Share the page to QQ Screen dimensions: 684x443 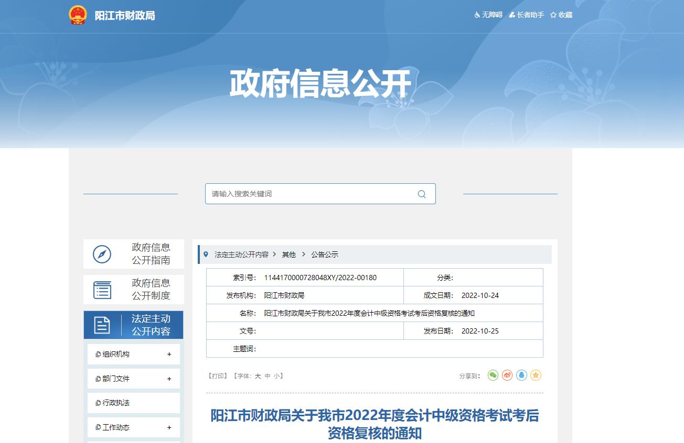point(521,375)
